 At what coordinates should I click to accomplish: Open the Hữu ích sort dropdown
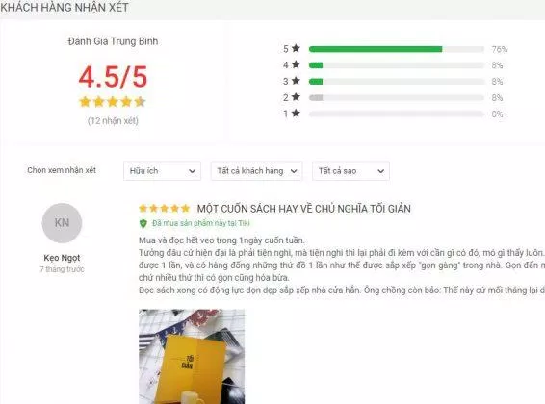point(162,171)
